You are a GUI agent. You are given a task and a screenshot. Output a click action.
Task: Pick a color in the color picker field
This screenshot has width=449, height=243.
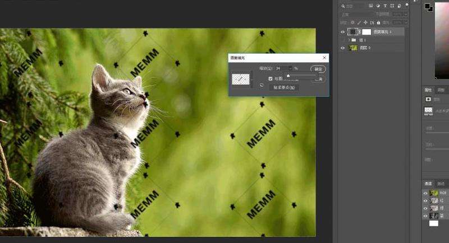click(442, 40)
